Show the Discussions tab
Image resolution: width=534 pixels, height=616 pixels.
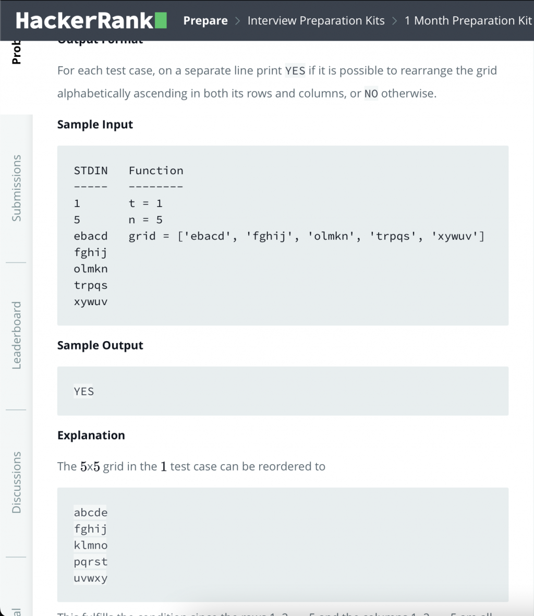17,482
